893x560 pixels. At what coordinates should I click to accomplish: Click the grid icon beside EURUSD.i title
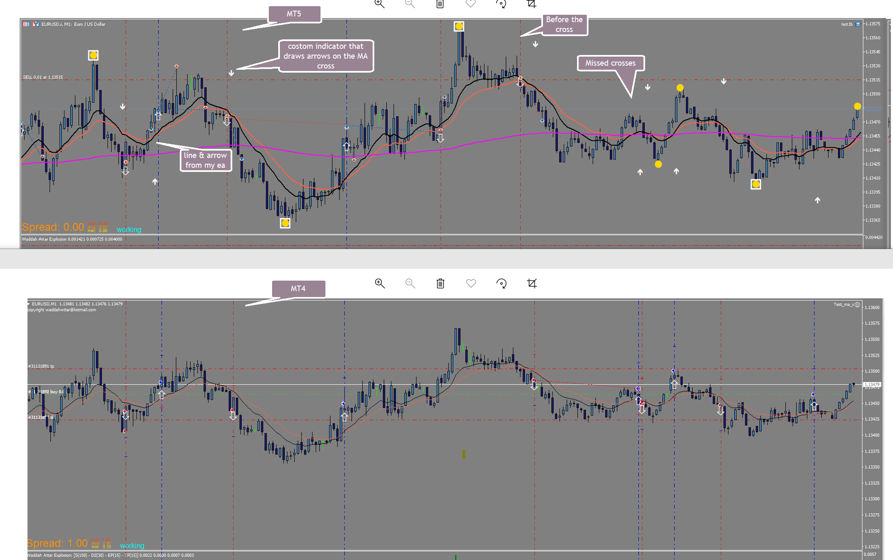26,24
